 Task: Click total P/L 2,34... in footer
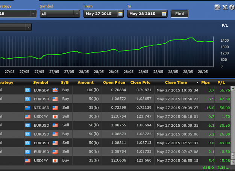point(223,168)
